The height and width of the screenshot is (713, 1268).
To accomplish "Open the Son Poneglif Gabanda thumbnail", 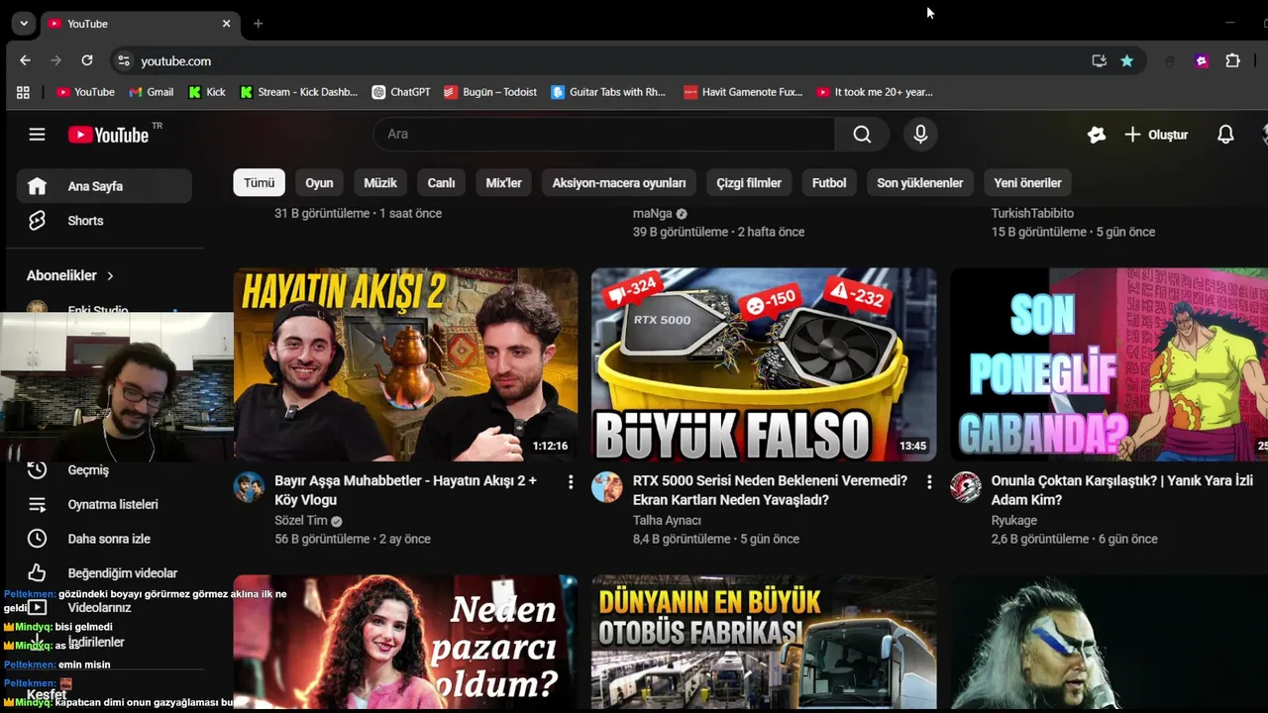I will (1109, 364).
